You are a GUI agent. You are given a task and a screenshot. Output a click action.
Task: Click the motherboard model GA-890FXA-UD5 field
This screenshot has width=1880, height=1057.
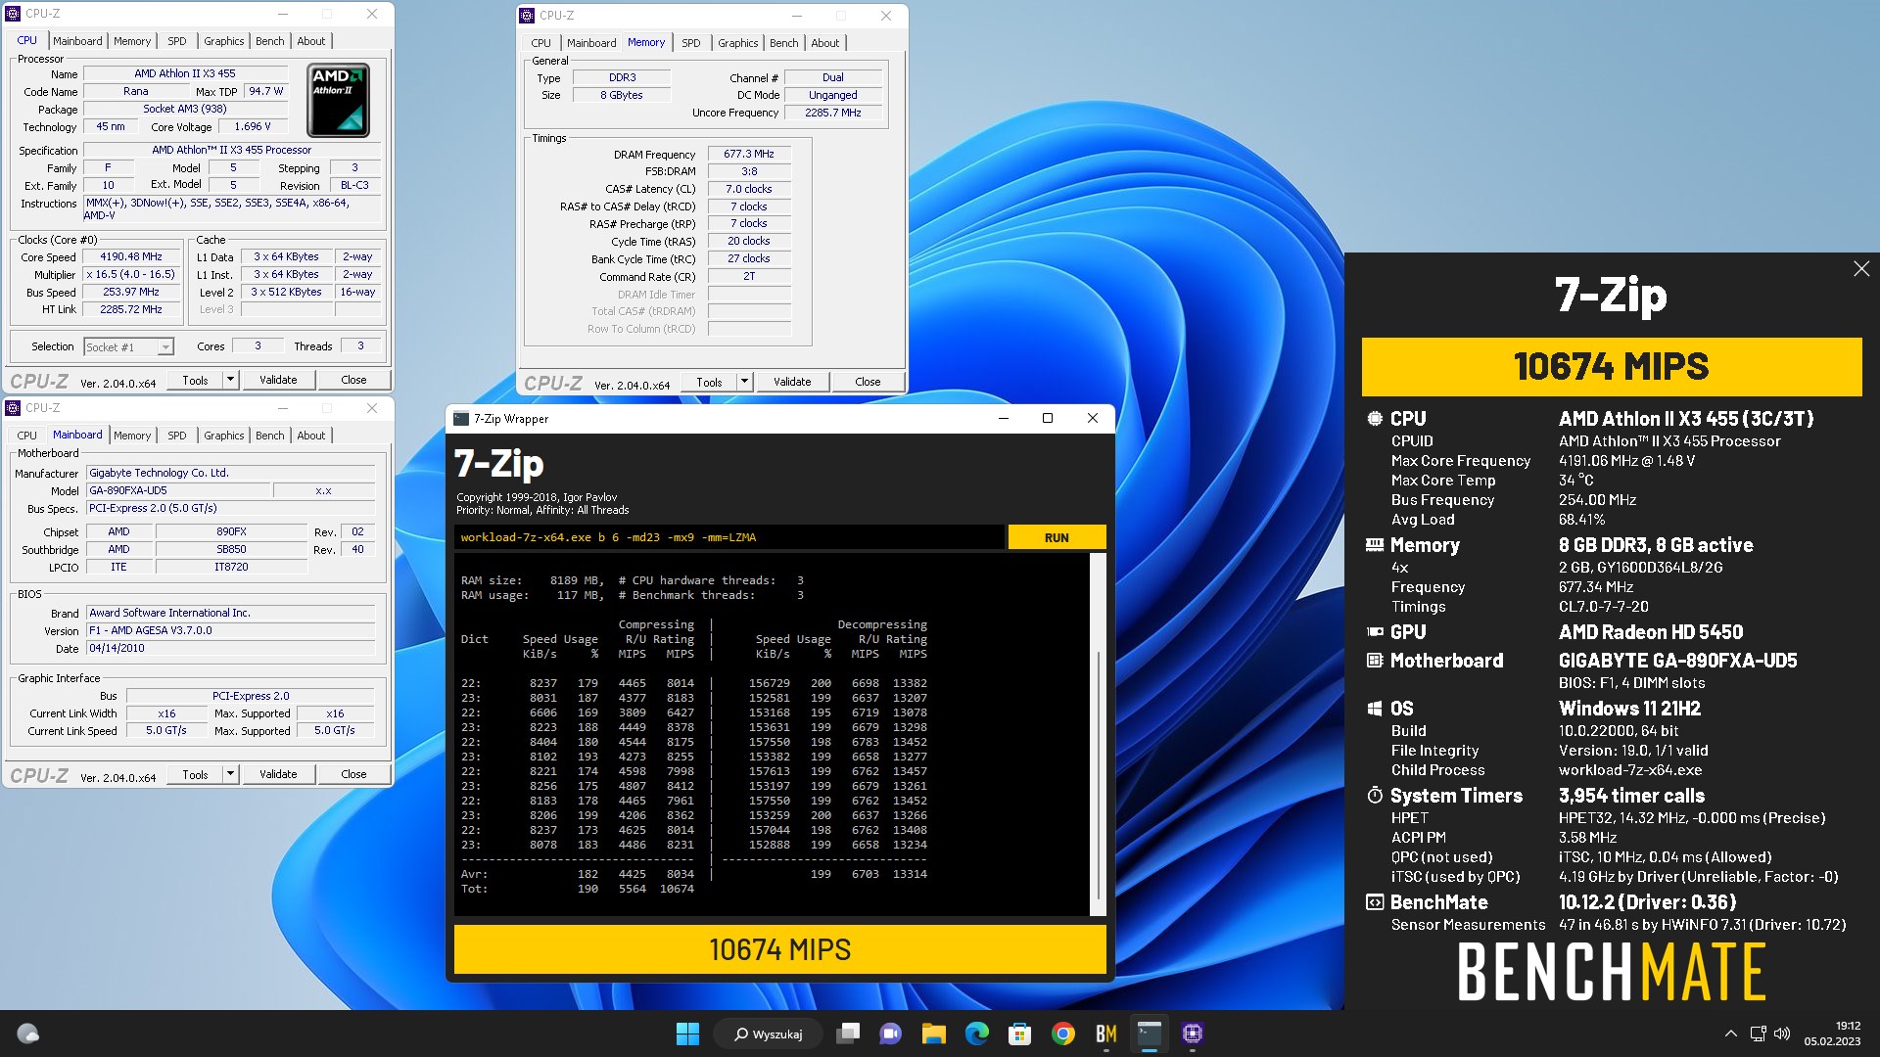[x=176, y=490]
